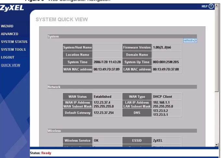Click the LAN Subnet Mask label
The height and width of the screenshot is (158, 221).
point(137,106)
